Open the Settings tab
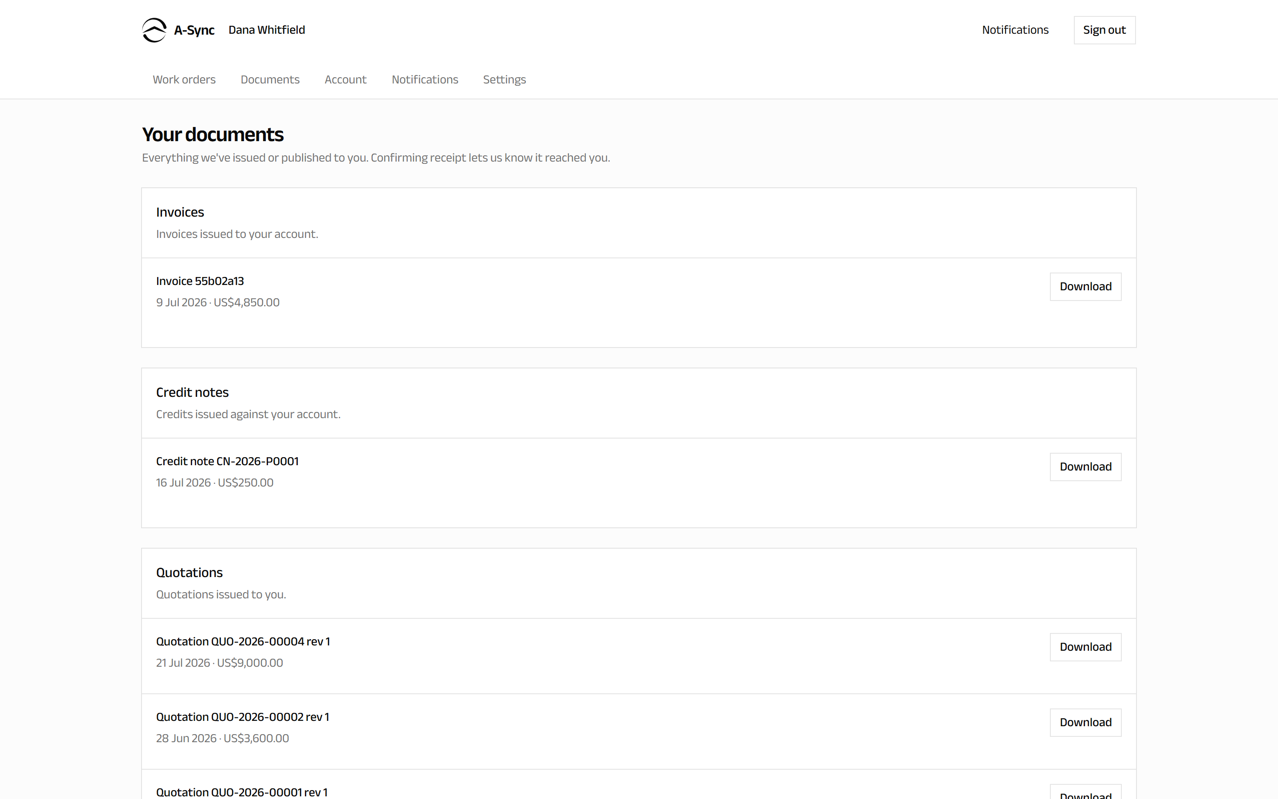The height and width of the screenshot is (799, 1278). (x=505, y=79)
